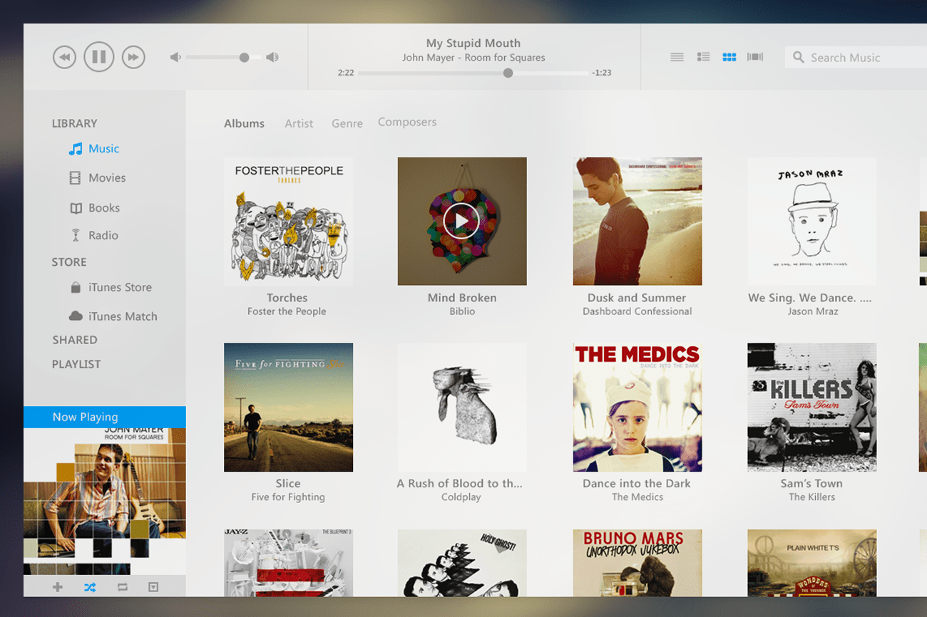Click the search magnifier icon
This screenshot has height=617, width=927.
799,57
